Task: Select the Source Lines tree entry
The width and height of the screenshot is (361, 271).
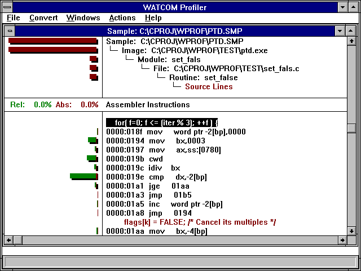Action: 209,86
